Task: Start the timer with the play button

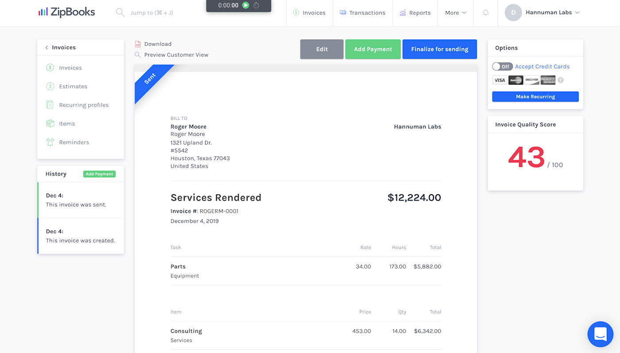Action: pos(246,6)
